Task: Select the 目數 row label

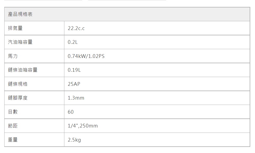Action: (x=13, y=112)
